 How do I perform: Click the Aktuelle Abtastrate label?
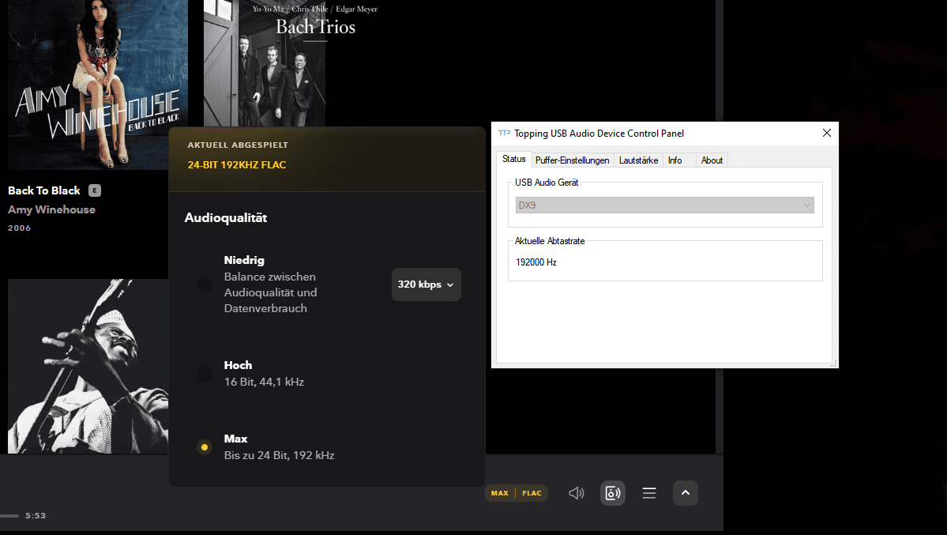[x=550, y=240]
